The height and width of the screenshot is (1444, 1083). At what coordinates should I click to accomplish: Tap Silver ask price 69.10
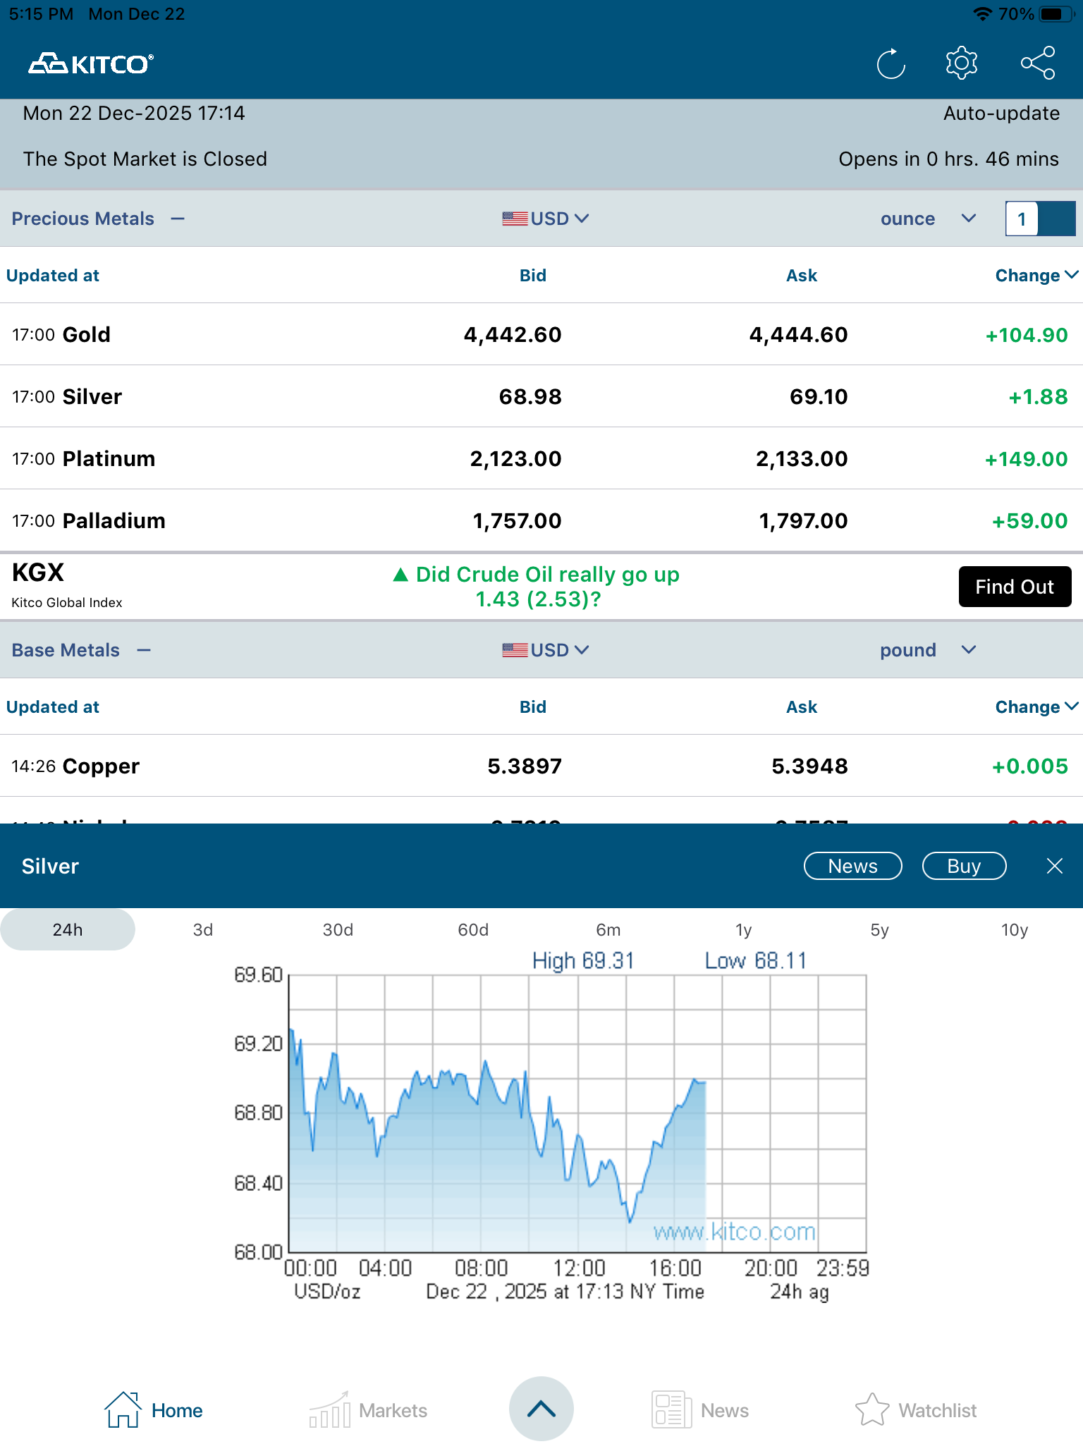pyautogui.click(x=819, y=396)
